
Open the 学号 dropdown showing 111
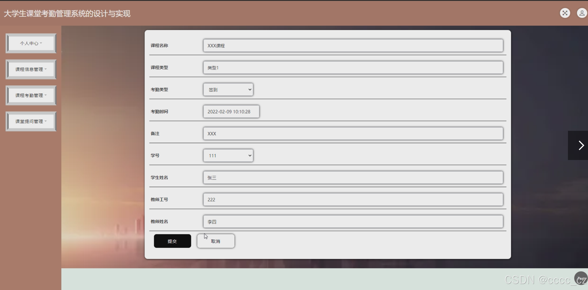(x=228, y=156)
